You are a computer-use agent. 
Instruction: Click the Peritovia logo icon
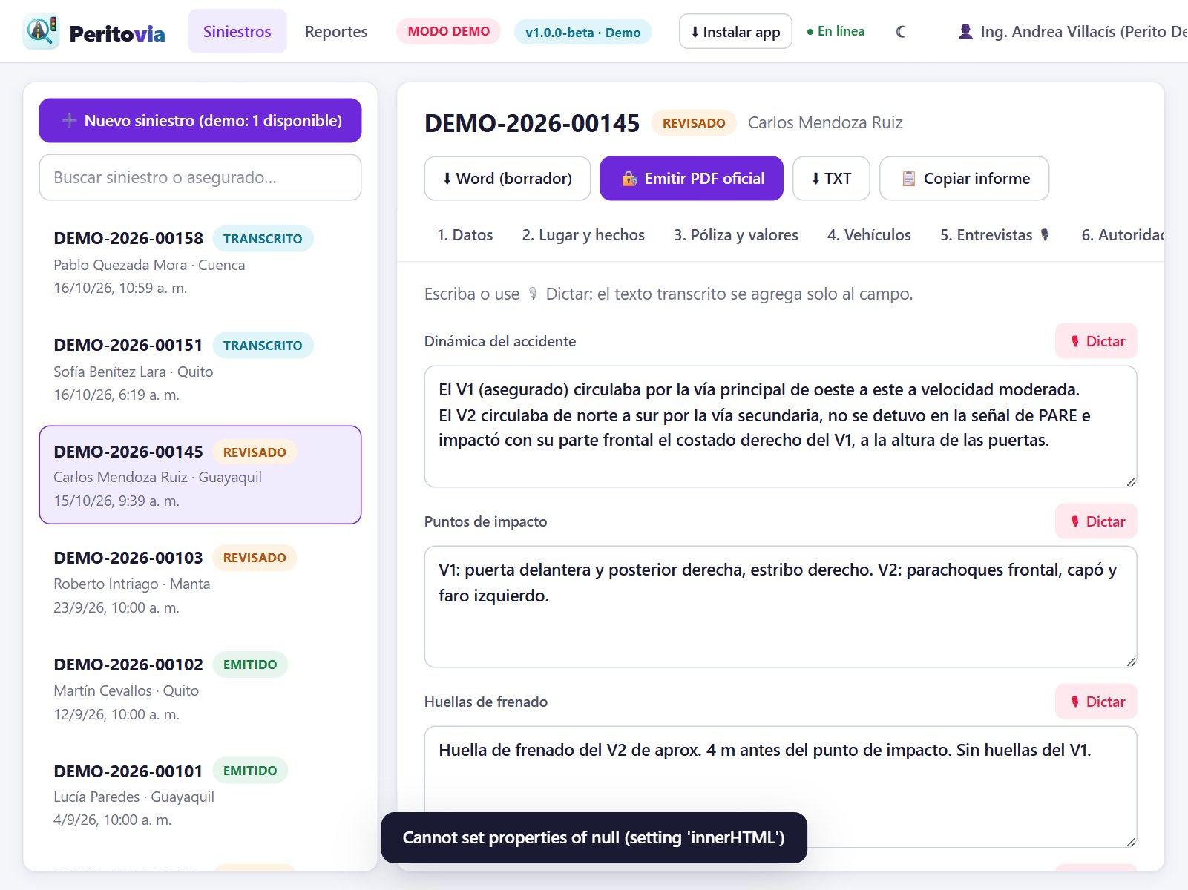click(x=41, y=31)
